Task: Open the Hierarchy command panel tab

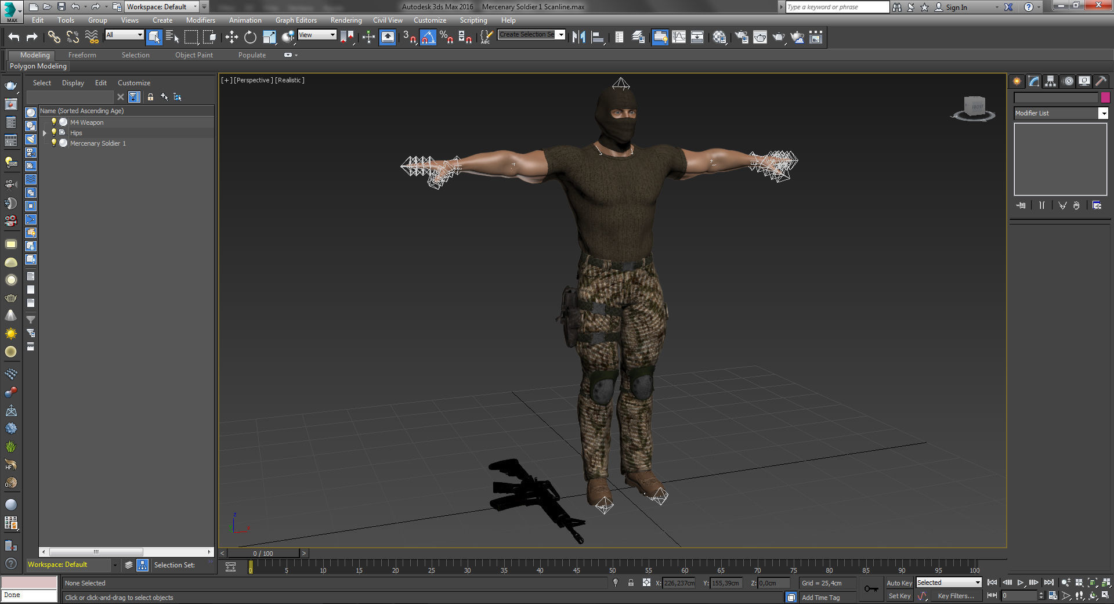Action: 1050,81
